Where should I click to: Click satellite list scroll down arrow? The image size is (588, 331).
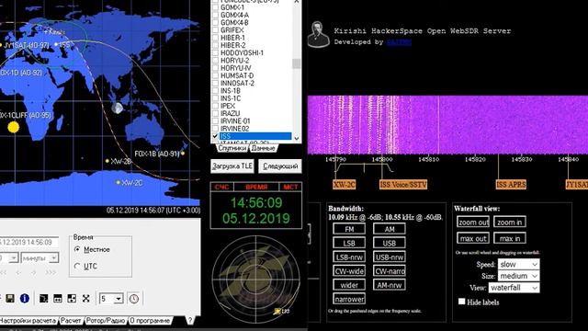[296, 138]
